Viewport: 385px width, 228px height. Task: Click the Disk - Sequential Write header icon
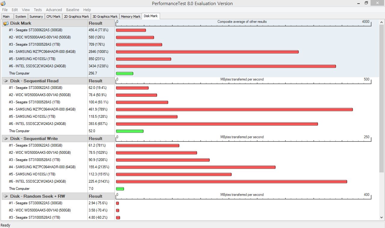[6, 138]
